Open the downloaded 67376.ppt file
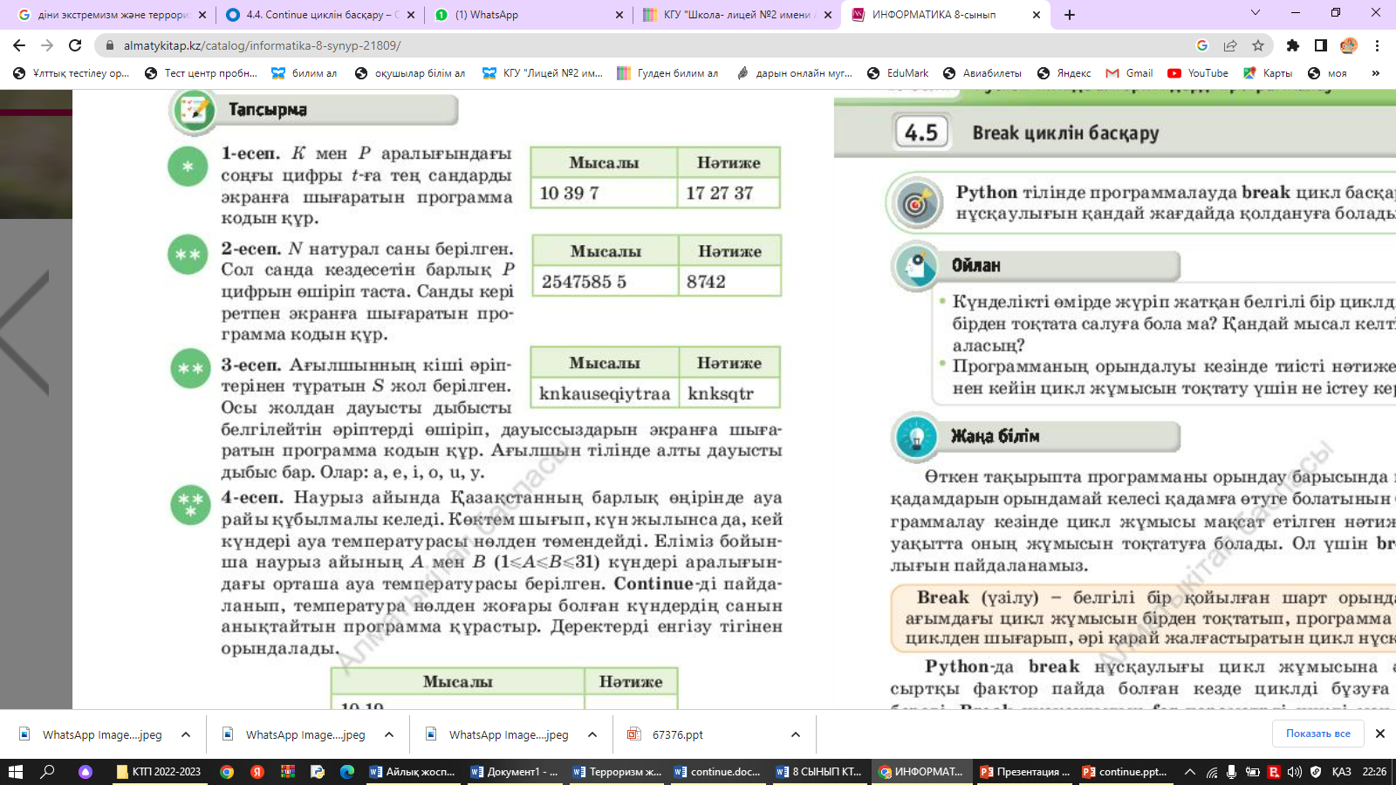The height and width of the screenshot is (785, 1396). pyautogui.click(x=677, y=734)
